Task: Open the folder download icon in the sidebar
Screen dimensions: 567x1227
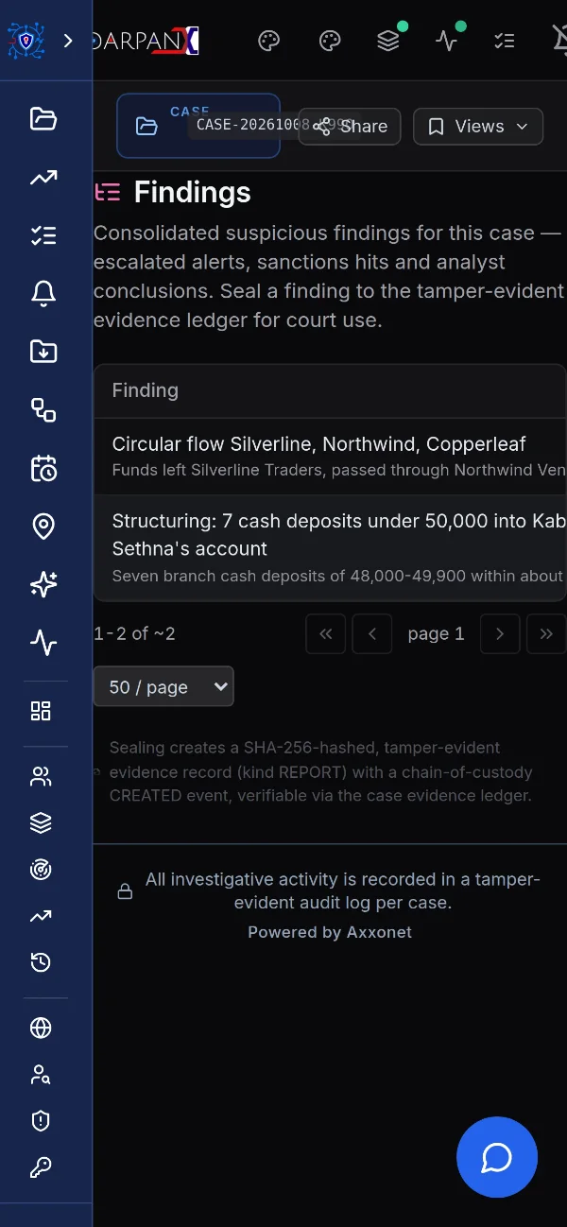Action: (43, 352)
